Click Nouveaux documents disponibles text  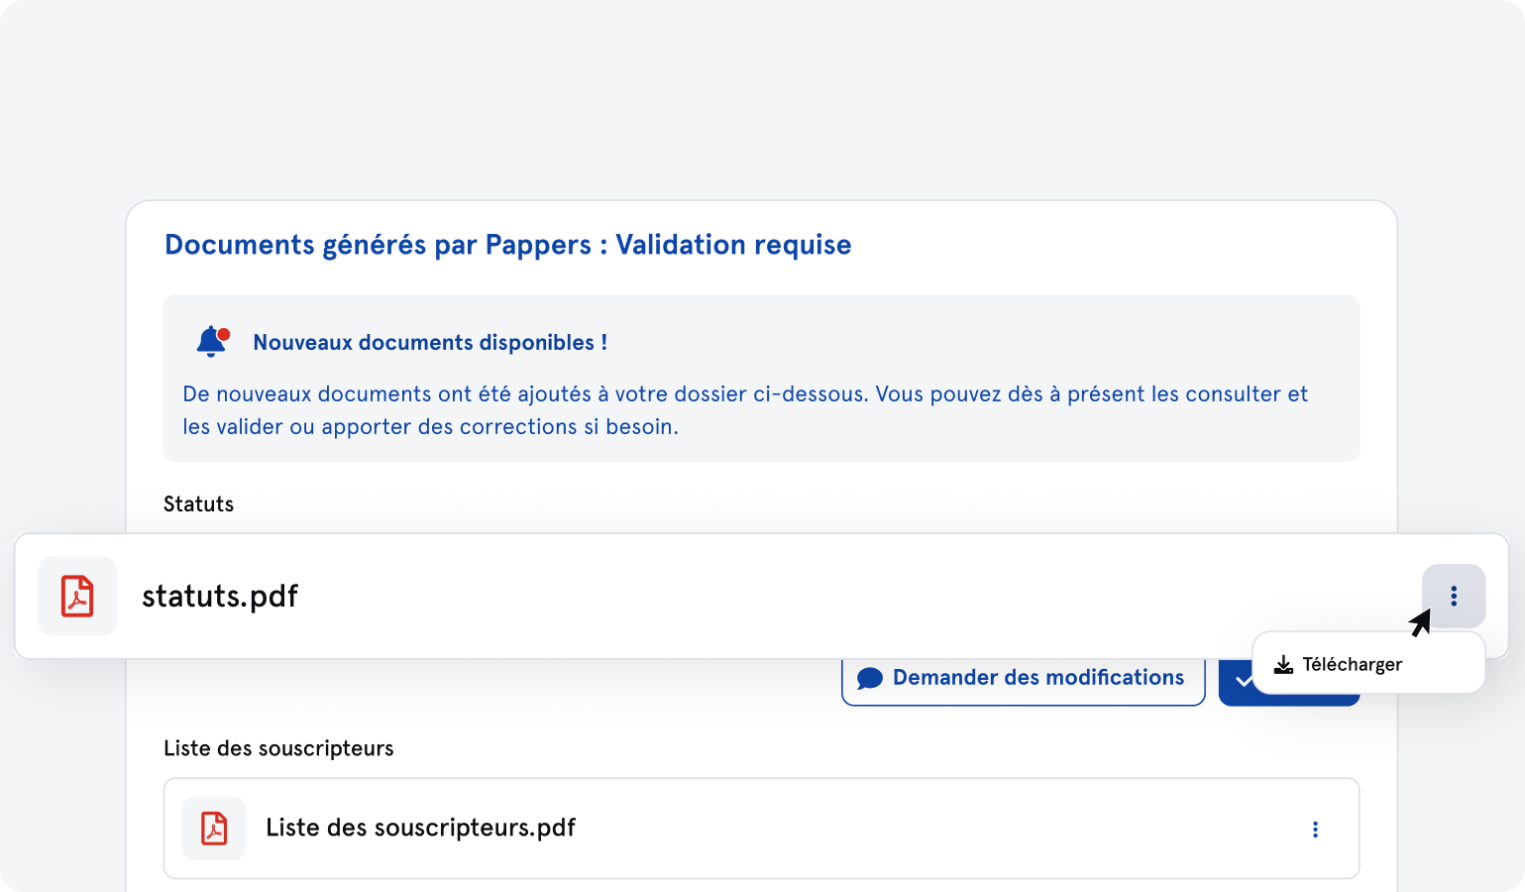pos(430,342)
